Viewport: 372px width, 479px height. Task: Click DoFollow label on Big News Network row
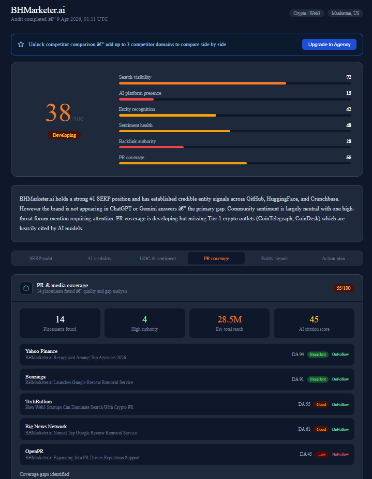[340, 429]
